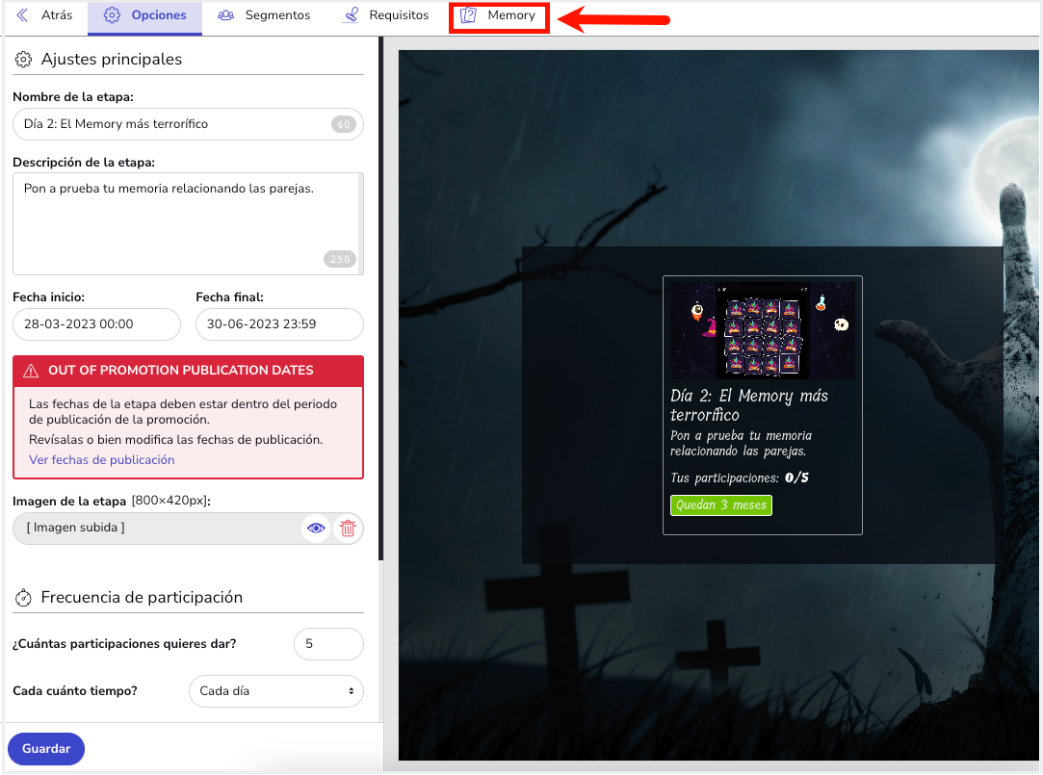The height and width of the screenshot is (775, 1043).
Task: Edit the Descripción de la etapa textarea
Action: click(x=188, y=223)
